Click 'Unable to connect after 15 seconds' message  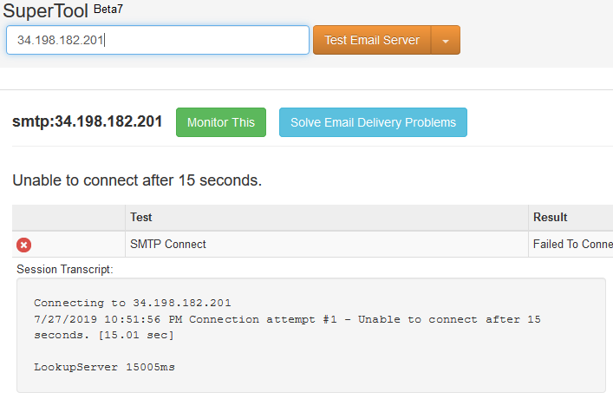[137, 180]
